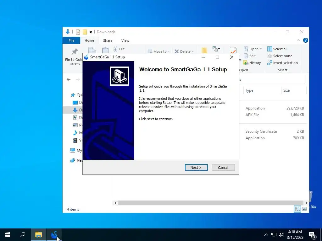Click the SmartGaGa swan title icon
This screenshot has height=241, width=322.
(86, 57)
